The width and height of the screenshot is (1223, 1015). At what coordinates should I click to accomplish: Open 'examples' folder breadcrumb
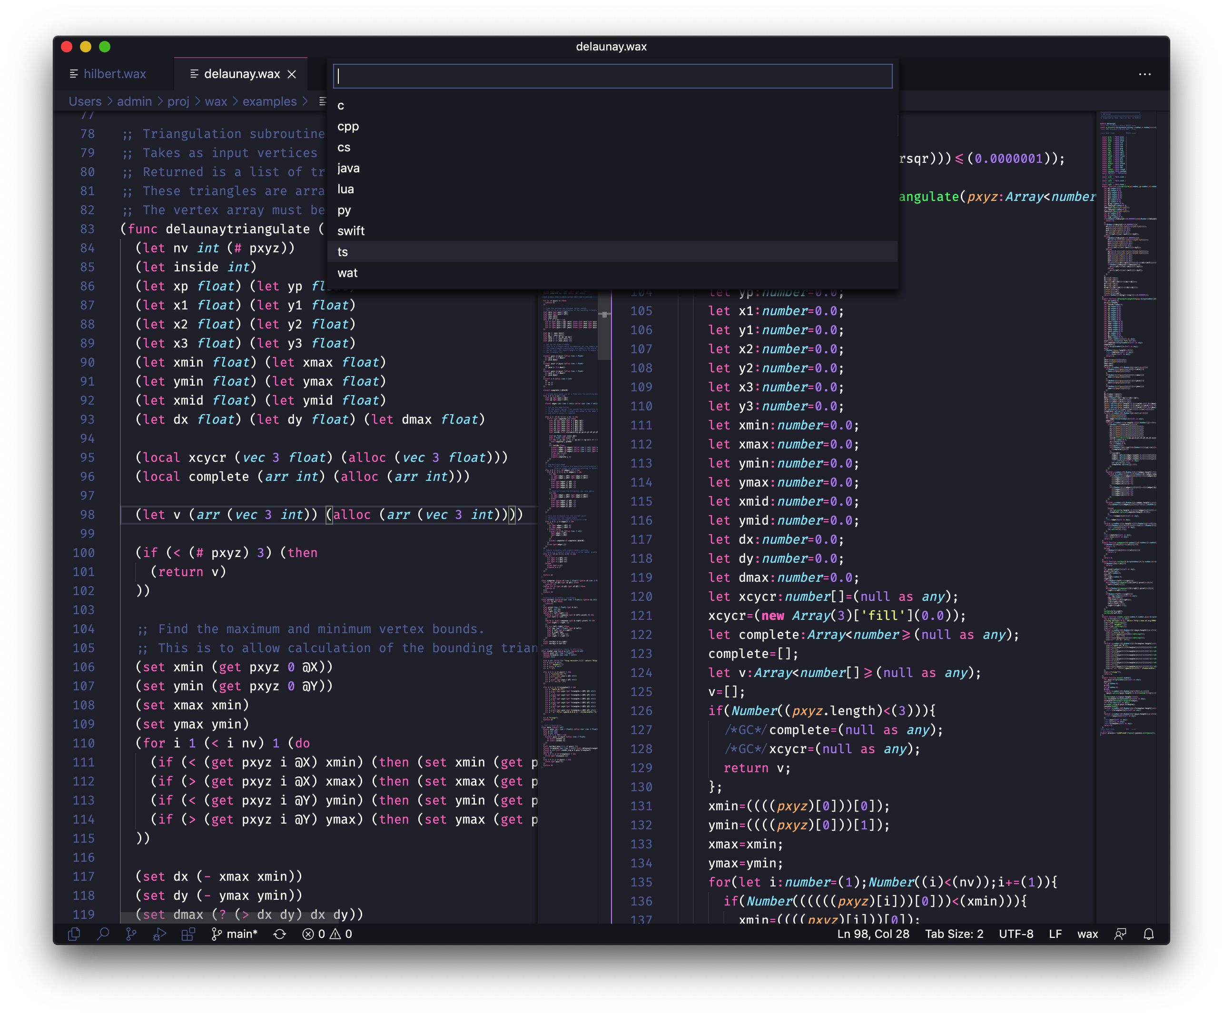[x=269, y=101]
